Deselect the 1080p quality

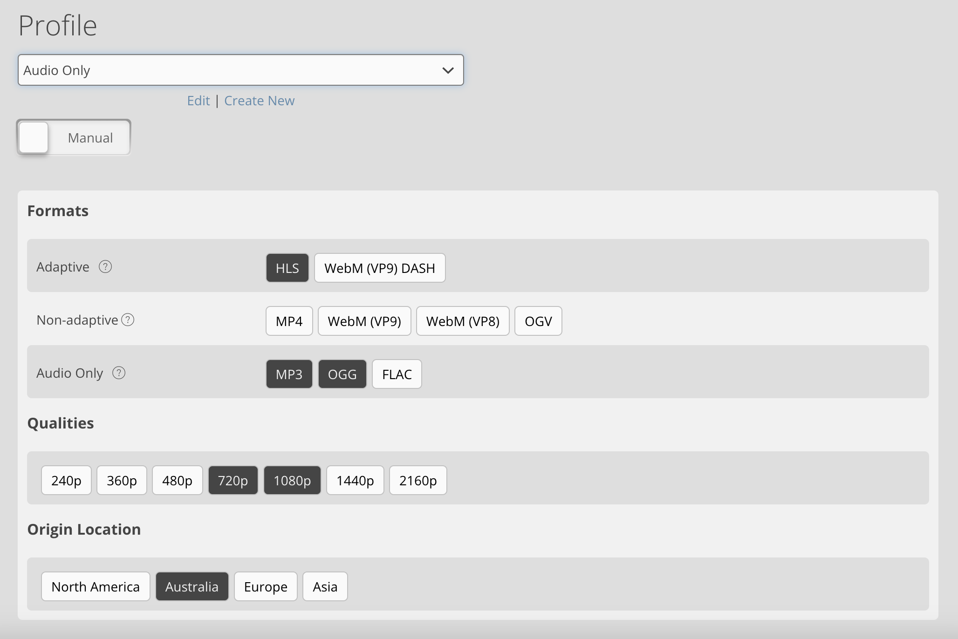coord(292,480)
